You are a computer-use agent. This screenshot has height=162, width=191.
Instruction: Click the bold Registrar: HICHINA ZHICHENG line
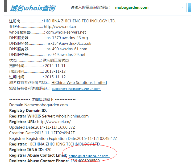(x=55, y=144)
